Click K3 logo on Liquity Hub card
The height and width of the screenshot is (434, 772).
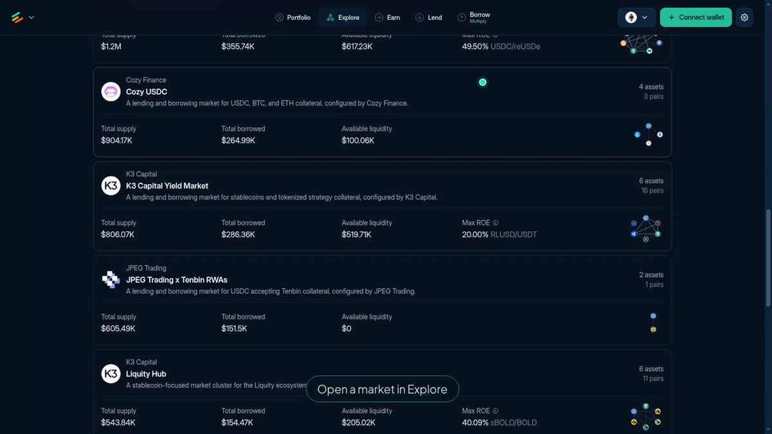[111, 374]
